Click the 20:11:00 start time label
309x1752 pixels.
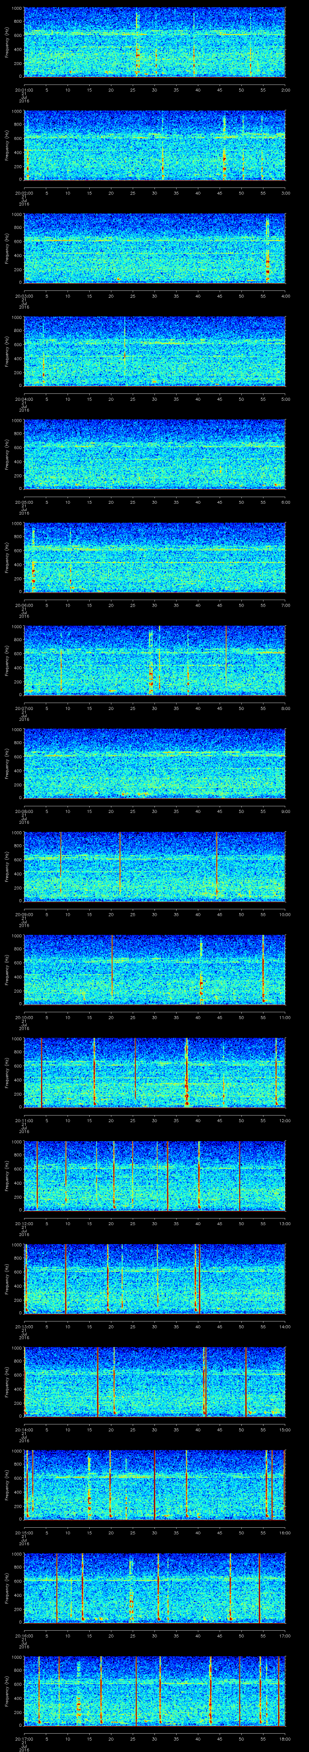24,1120
